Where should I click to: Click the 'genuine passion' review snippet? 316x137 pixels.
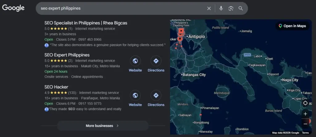click(x=108, y=45)
